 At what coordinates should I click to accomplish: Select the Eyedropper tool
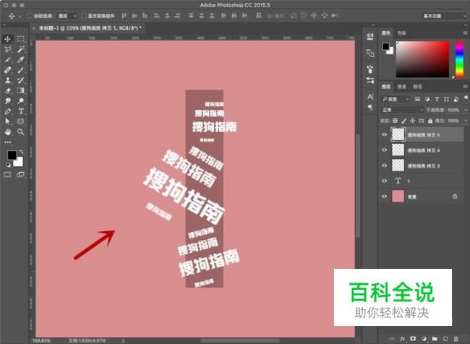(21, 60)
